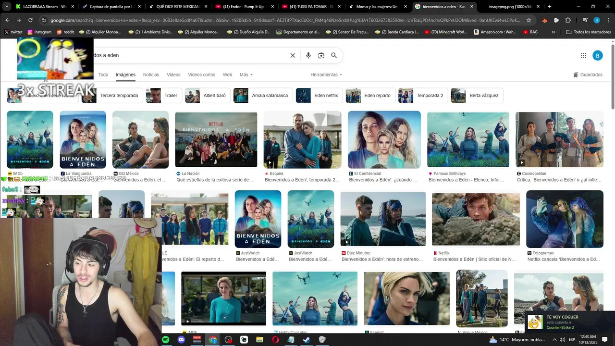The image size is (615, 346).
Task: Go back to the previous page
Action: tap(7, 20)
